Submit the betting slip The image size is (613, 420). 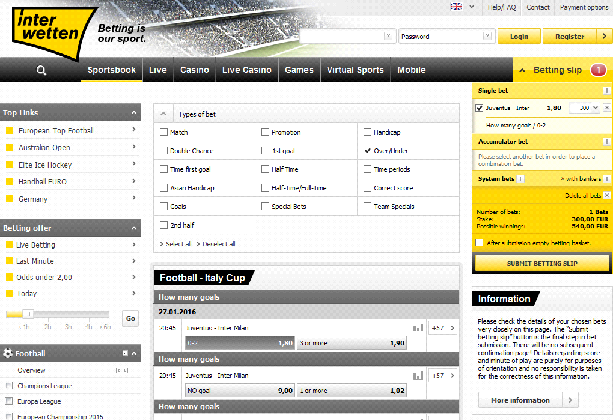click(x=542, y=263)
